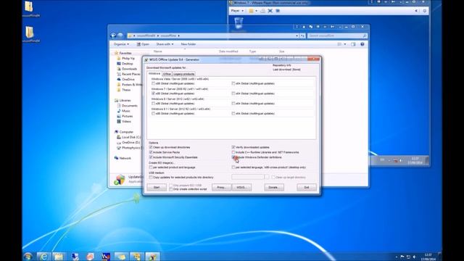This screenshot has height=261, width=464.
Task: Click New folder in Explorer toolbar
Action: pos(188,44)
